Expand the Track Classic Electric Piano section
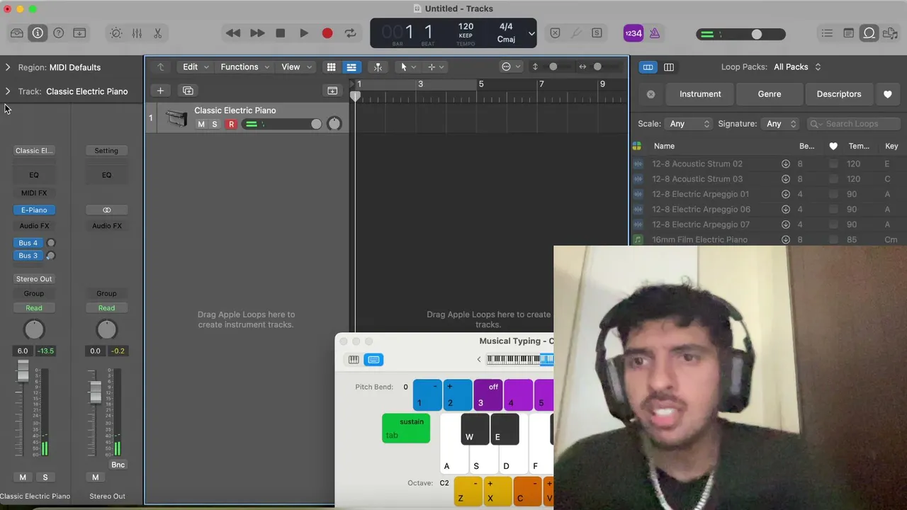Screen dimensions: 907x510 [8, 91]
